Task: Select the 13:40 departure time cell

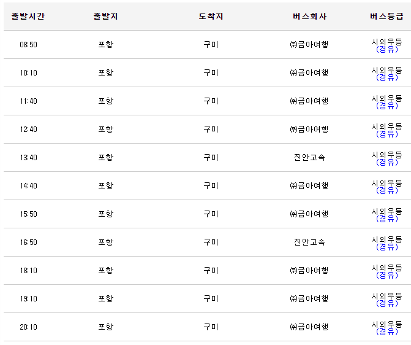Action: pos(28,157)
